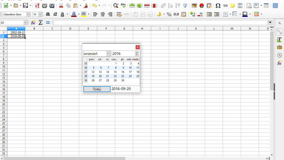Click the Formula equals icon
Screen dimensions: 284x160
tap(48, 23)
